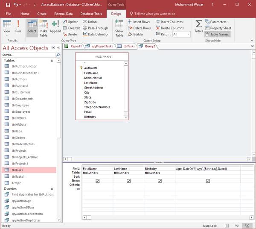Collapse the Tables group in navigation pane
The image size is (256, 229).
pyautogui.click(x=52, y=61)
